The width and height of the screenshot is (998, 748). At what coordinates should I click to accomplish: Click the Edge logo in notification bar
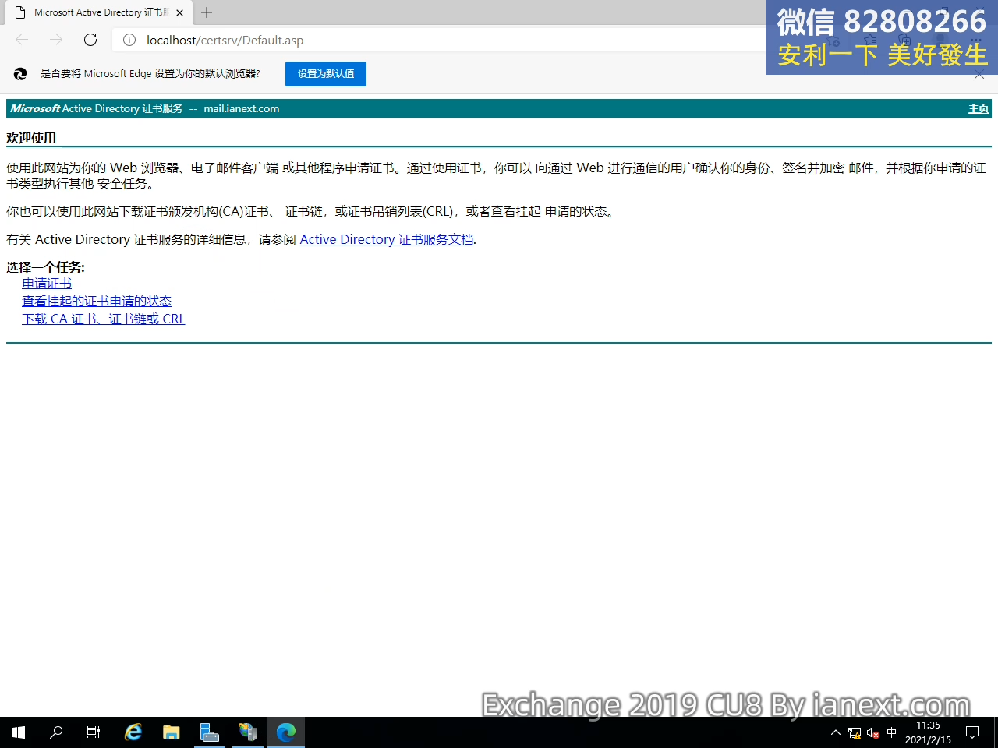tap(20, 74)
